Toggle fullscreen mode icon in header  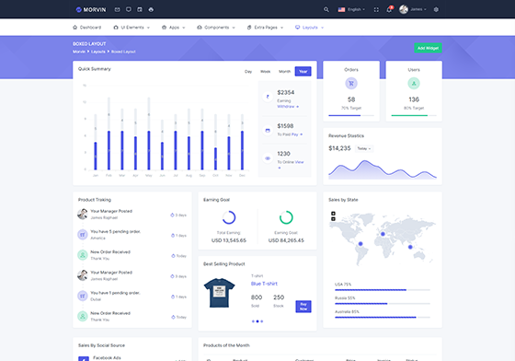click(x=376, y=9)
